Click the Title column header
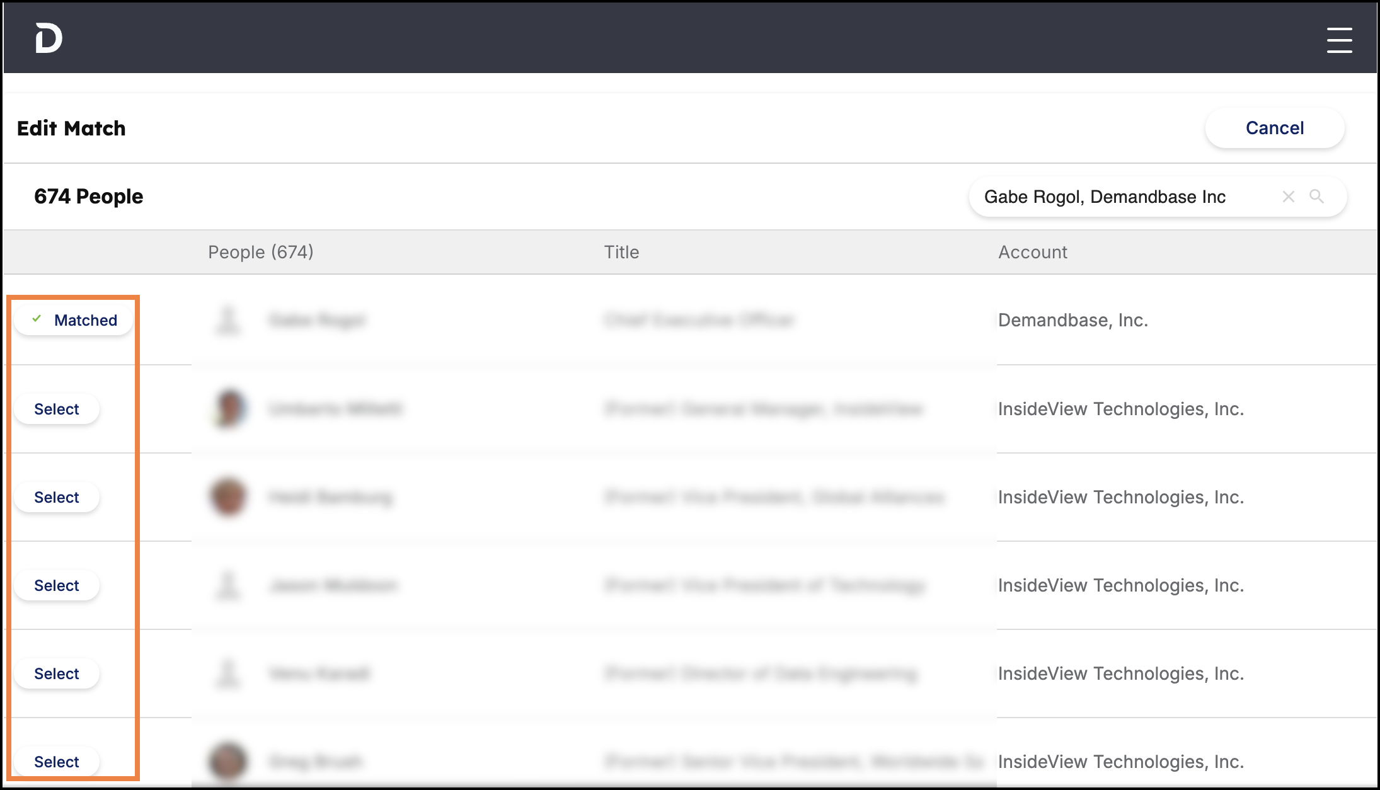The image size is (1380, 790). point(621,252)
